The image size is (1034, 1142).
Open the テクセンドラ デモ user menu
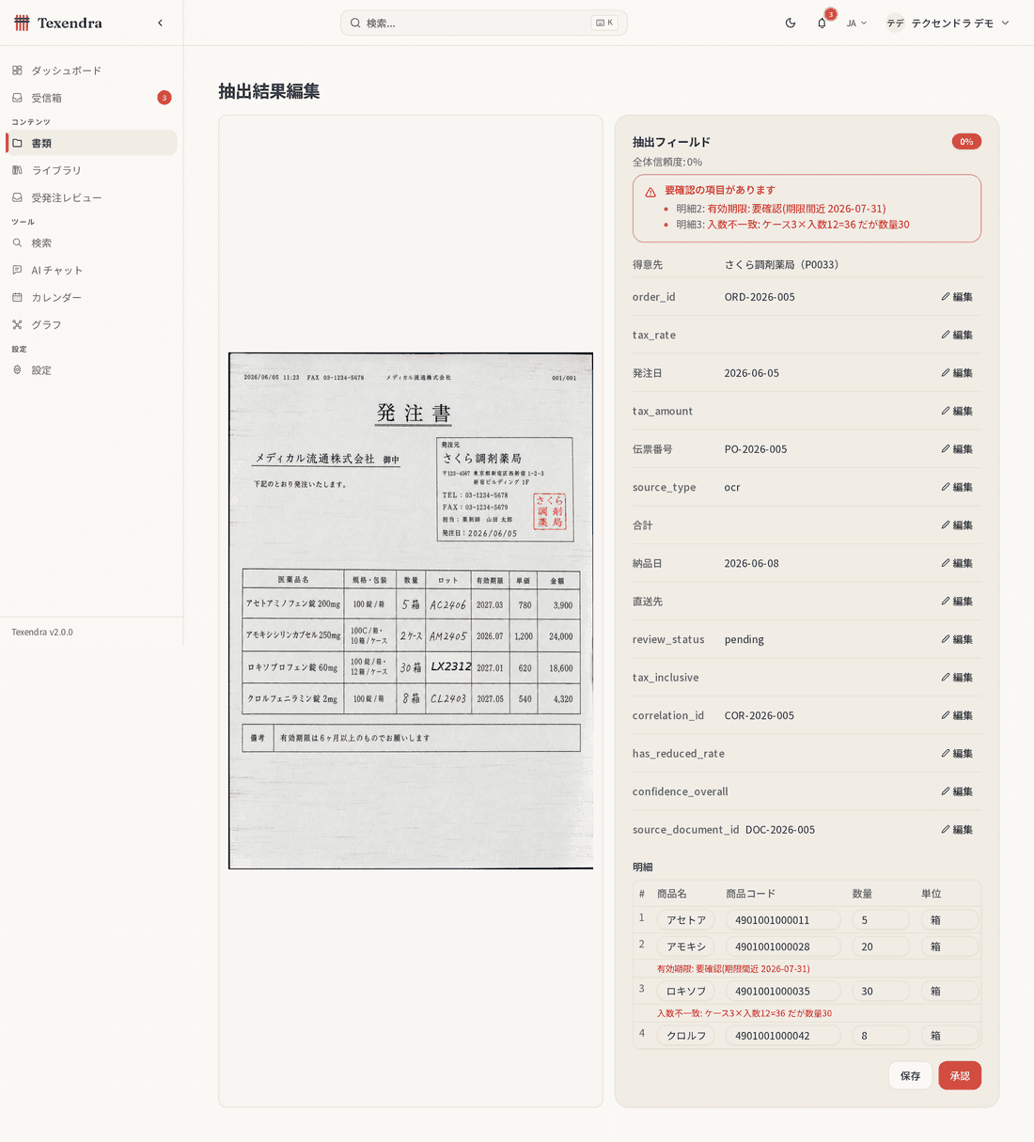(x=948, y=23)
